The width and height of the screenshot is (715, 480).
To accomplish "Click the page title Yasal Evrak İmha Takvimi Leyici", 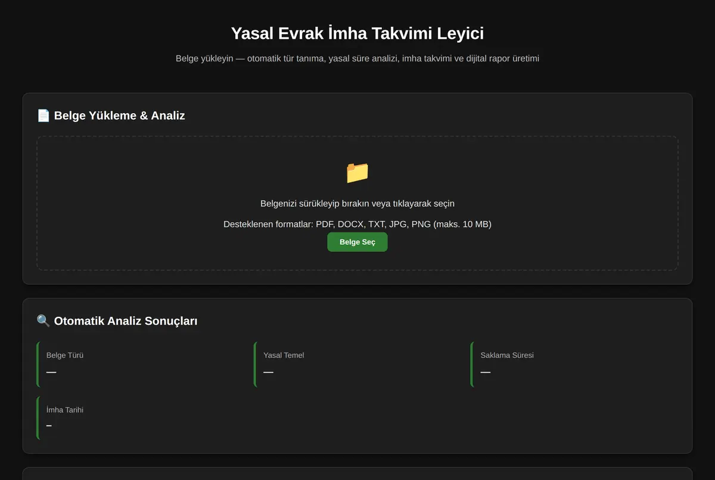I will 357,33.
